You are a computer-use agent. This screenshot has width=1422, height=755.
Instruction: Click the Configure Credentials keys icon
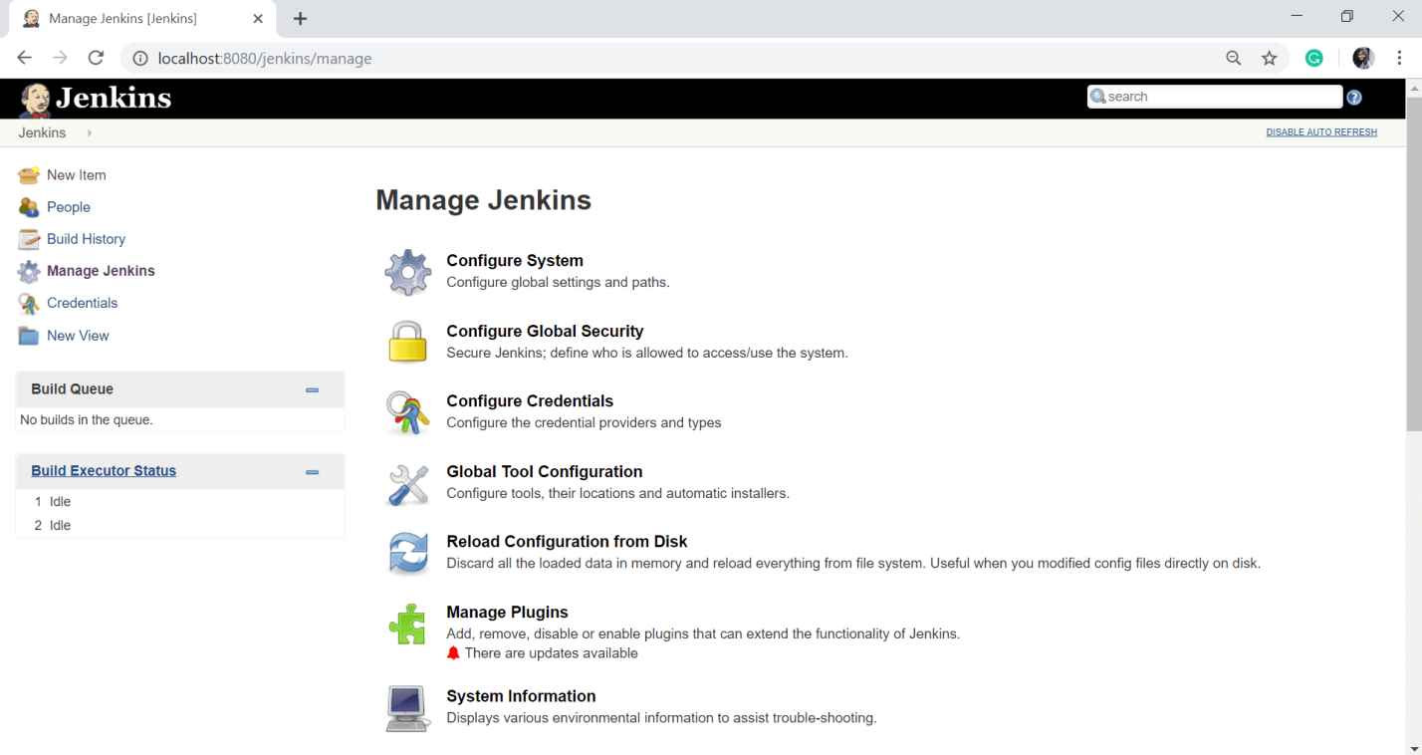pyautogui.click(x=407, y=412)
